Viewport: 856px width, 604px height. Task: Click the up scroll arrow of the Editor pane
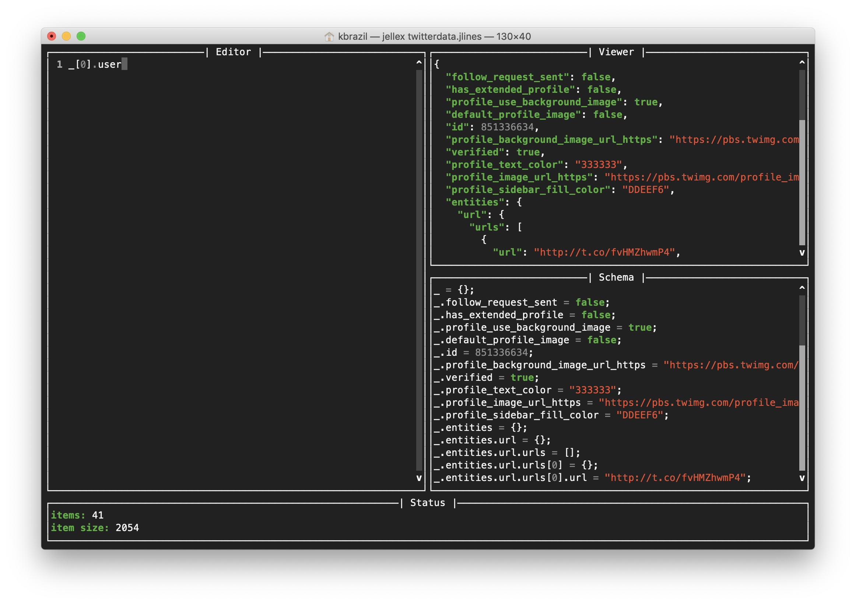pyautogui.click(x=419, y=62)
